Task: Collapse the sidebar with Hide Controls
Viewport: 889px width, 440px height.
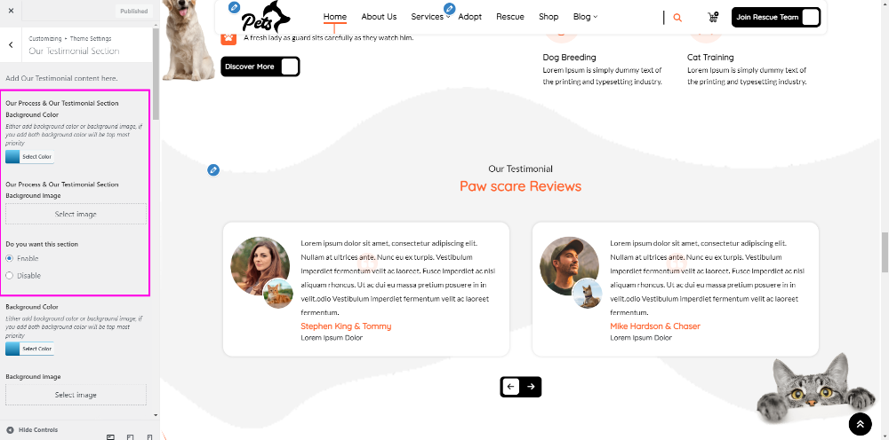Action: point(32,430)
